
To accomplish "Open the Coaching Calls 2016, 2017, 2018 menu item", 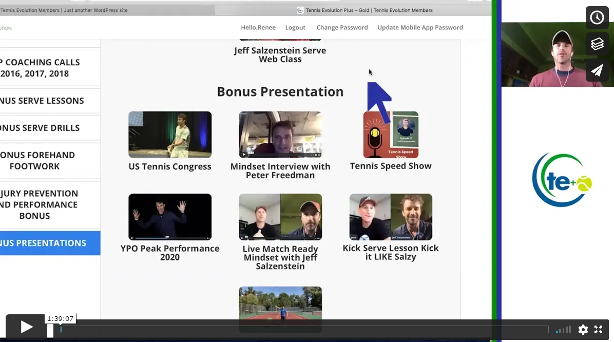I will pyautogui.click(x=50, y=68).
